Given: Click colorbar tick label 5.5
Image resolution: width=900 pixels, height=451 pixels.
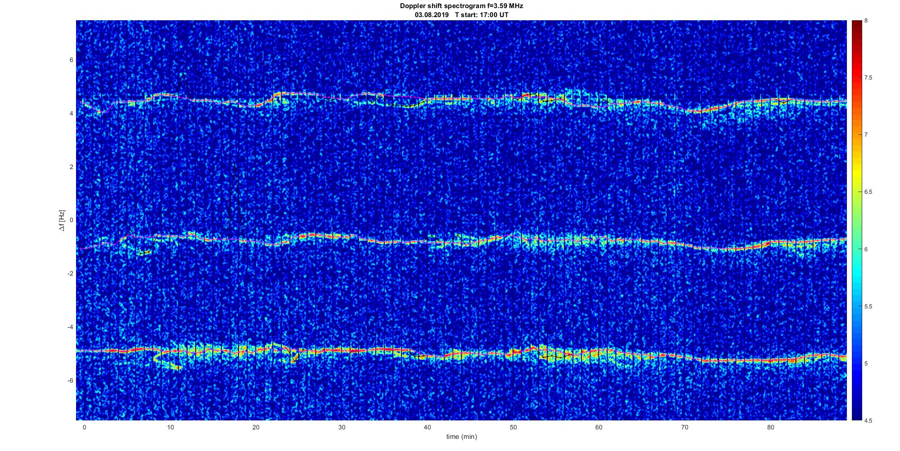Looking at the screenshot, I should [x=868, y=306].
